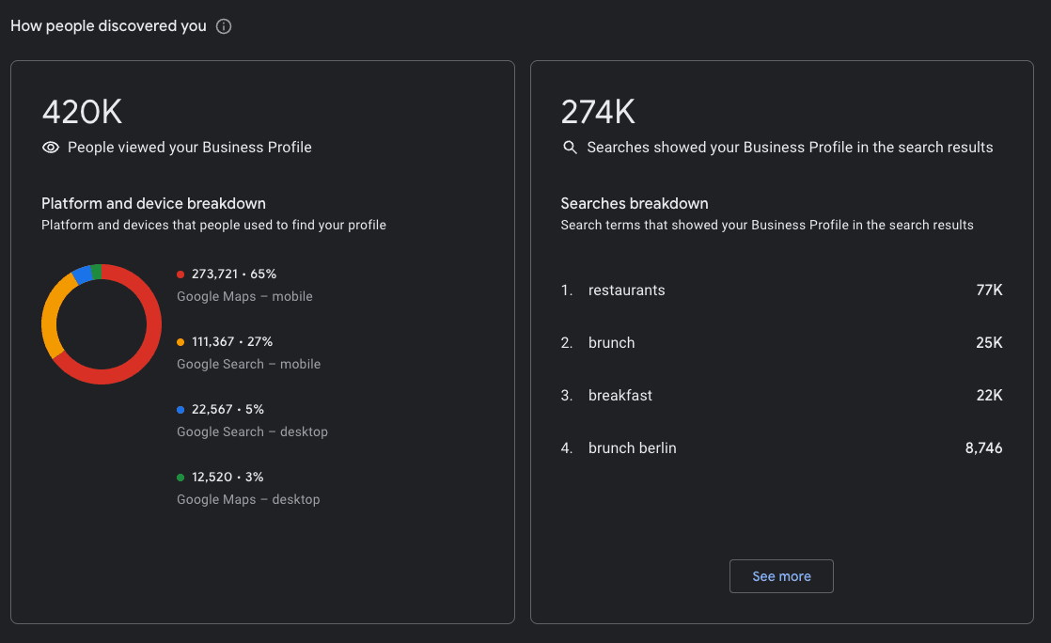Click the Google Search – desktop label
Image resolution: width=1051 pixels, height=643 pixels.
(252, 431)
